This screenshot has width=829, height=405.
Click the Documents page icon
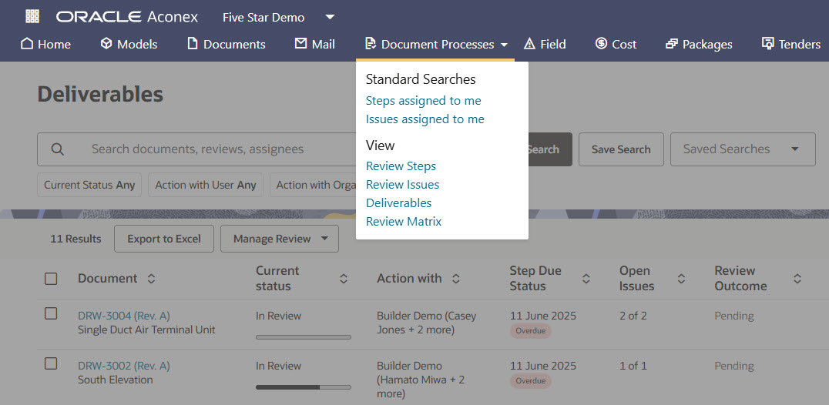point(193,44)
